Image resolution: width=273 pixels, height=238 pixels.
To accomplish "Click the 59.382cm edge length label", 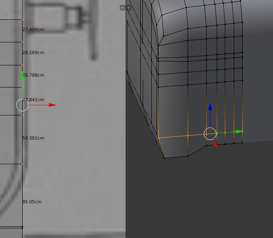I will click(x=33, y=138).
